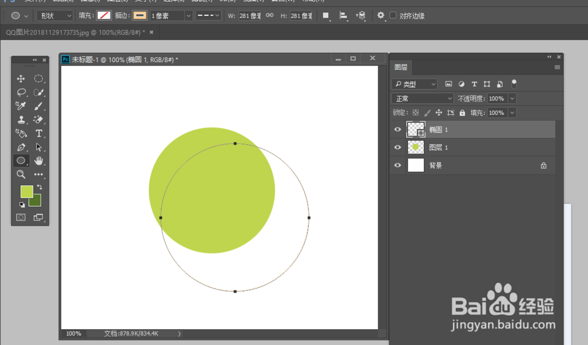Select the Quick Selection brush tool
The width and height of the screenshot is (588, 345).
coord(38,92)
